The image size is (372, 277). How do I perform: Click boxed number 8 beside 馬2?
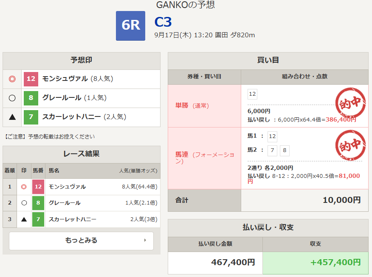tap(285, 150)
